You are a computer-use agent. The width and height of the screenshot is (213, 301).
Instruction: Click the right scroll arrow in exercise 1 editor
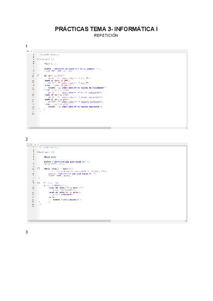186,128
